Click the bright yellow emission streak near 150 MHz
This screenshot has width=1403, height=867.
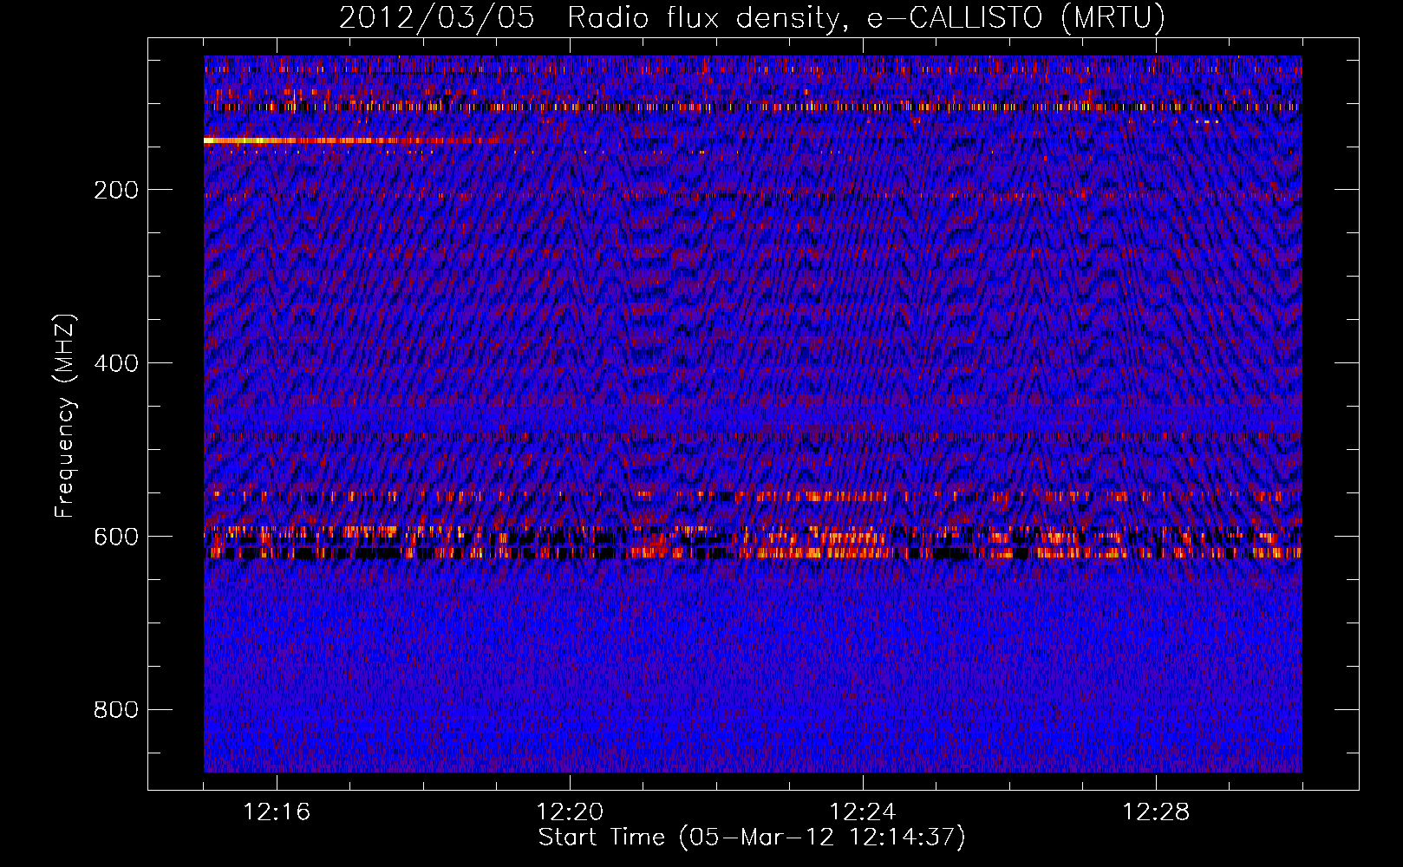351,140
